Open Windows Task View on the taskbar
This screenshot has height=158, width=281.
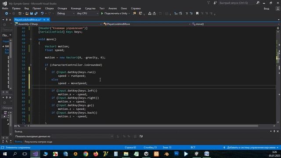pos(25,154)
